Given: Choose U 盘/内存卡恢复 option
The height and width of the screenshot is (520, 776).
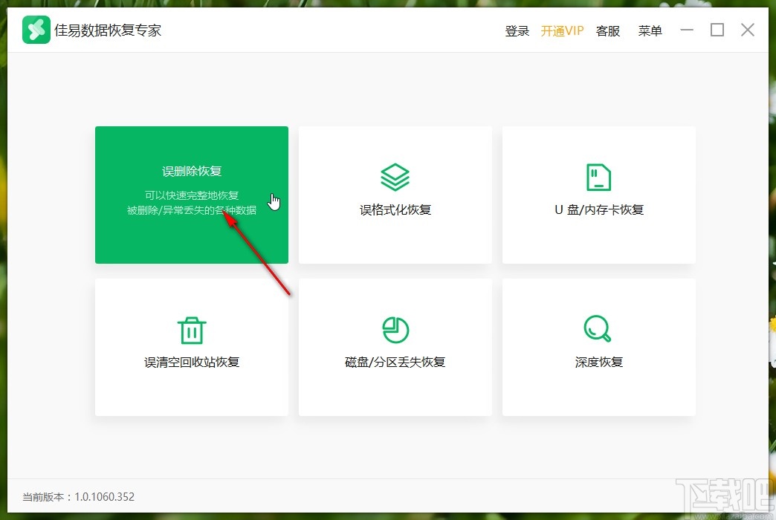Looking at the screenshot, I should 599,195.
